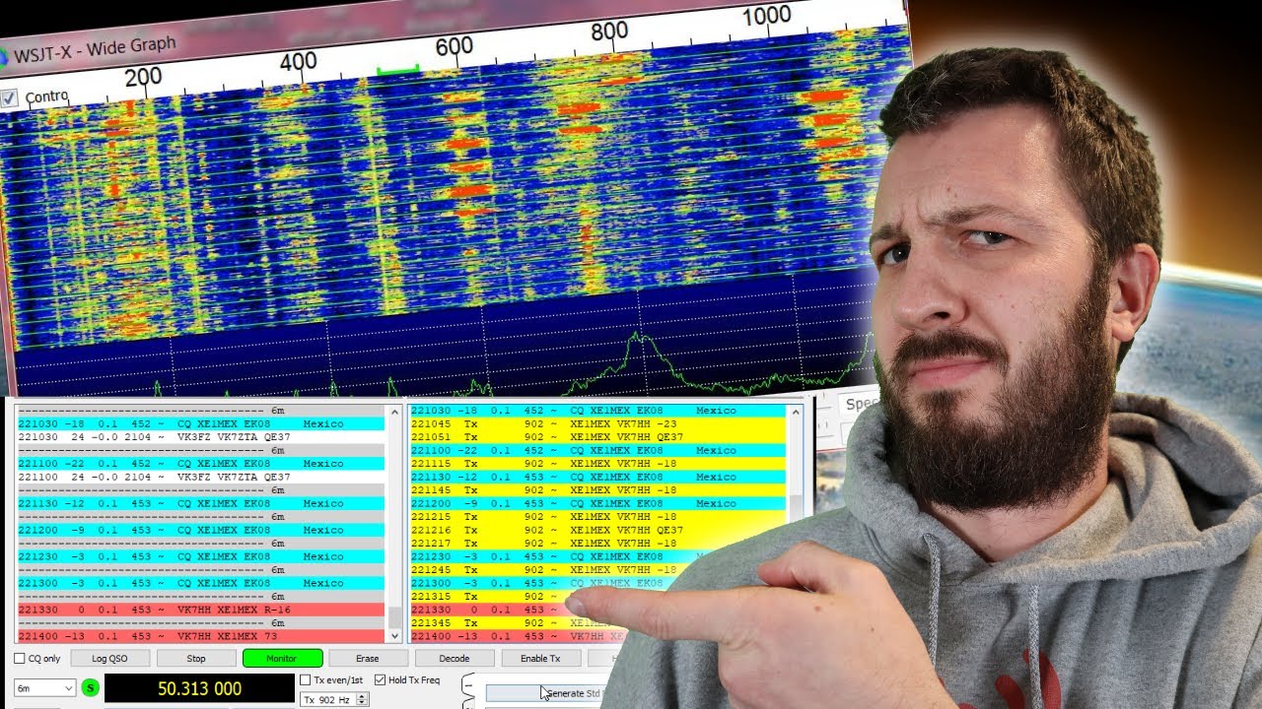The image size is (1262, 709).
Task: Click the Generate Std Msgs button
Action: pyautogui.click(x=562, y=693)
